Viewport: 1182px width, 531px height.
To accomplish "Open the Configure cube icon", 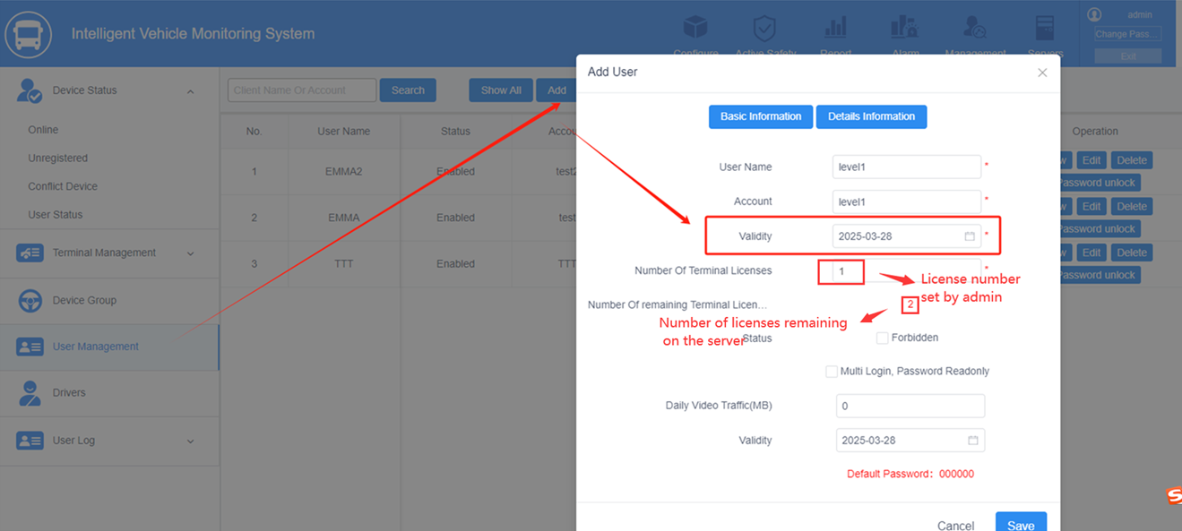I will tap(695, 28).
